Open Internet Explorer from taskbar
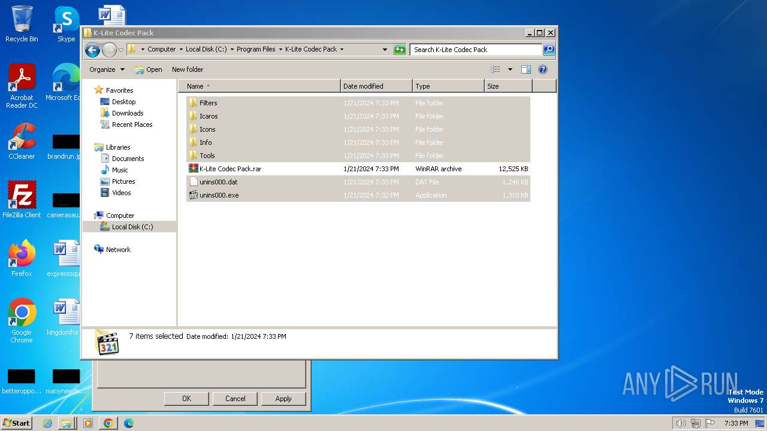Image resolution: width=767 pixels, height=431 pixels. (x=48, y=423)
